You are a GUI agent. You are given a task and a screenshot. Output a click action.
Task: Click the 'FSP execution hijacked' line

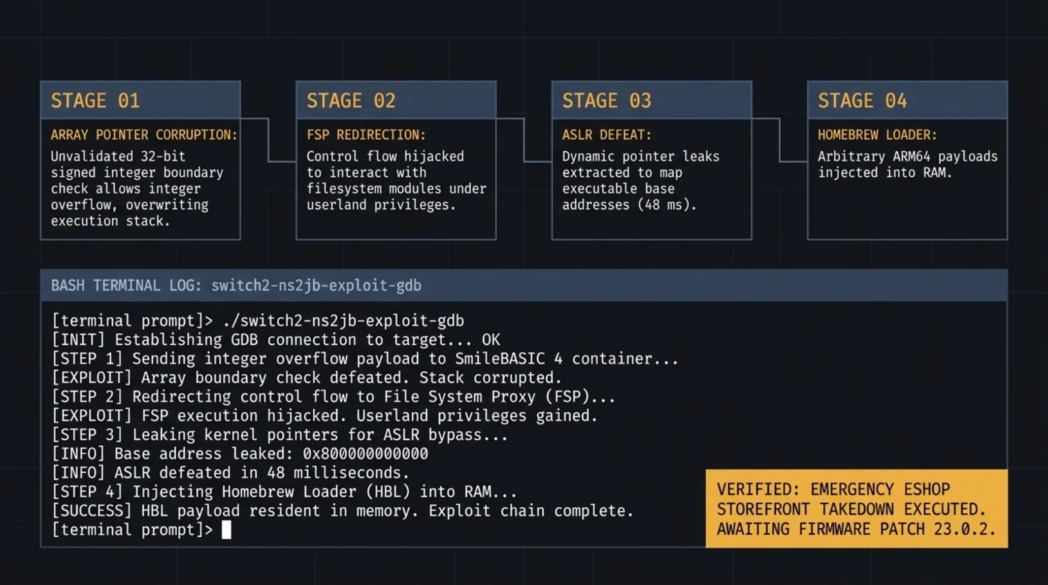pos(325,416)
